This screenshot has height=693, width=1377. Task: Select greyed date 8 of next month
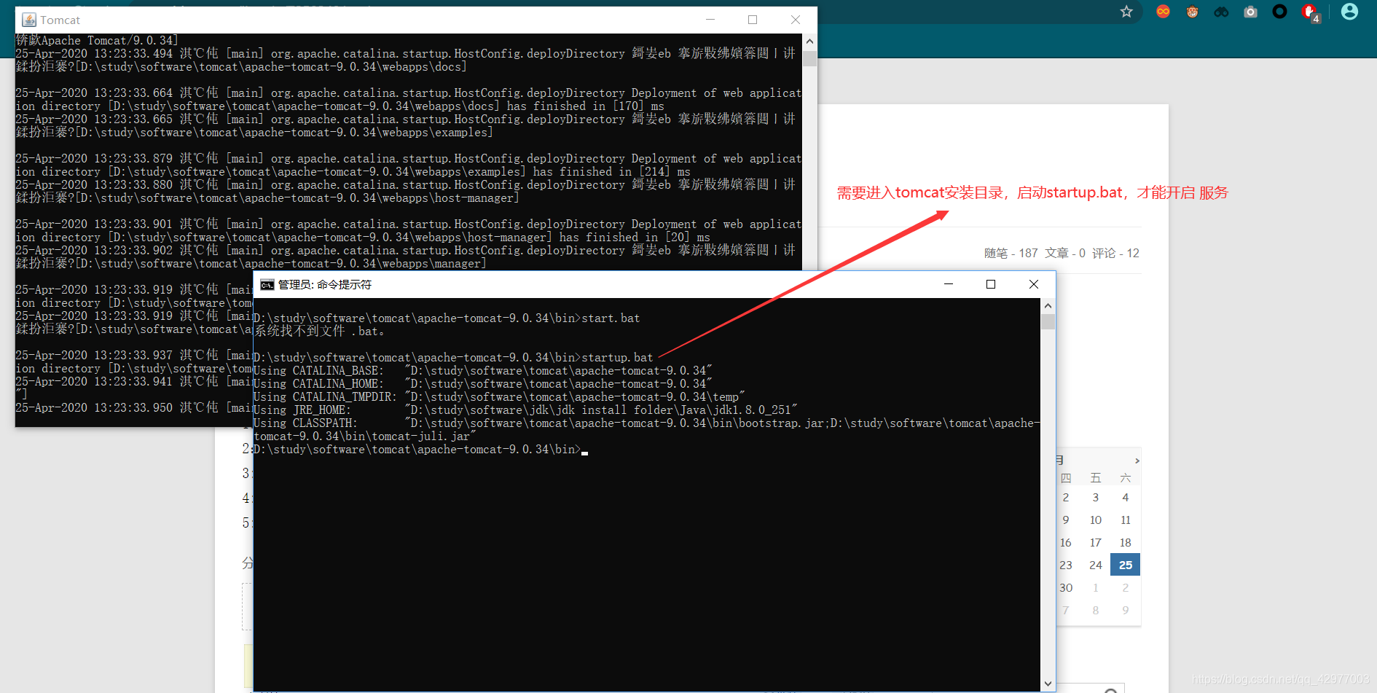(x=1095, y=610)
